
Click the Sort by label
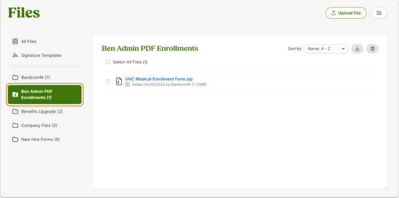click(294, 49)
